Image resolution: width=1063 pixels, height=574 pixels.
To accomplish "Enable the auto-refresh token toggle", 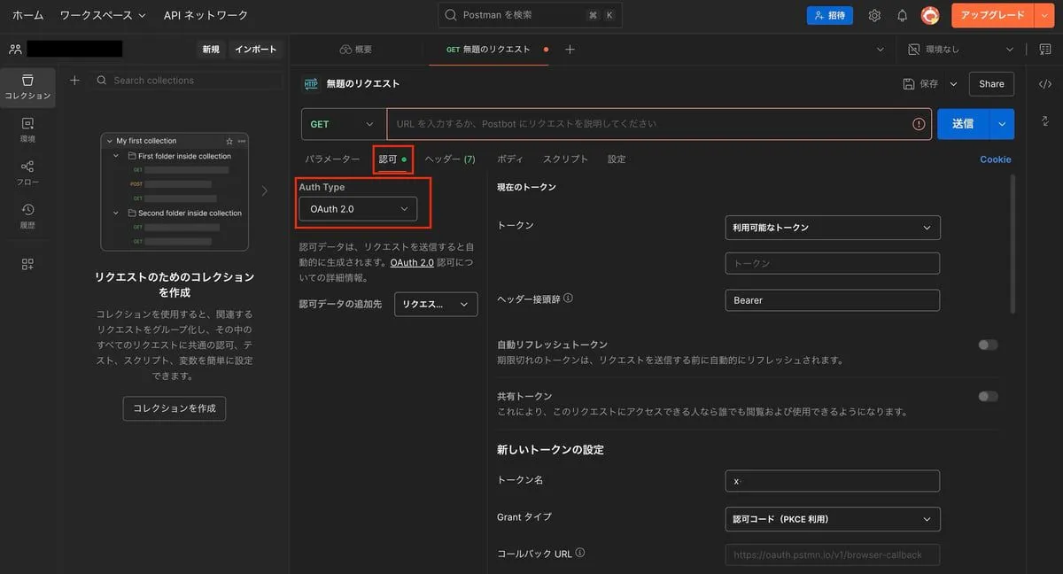I will [988, 345].
